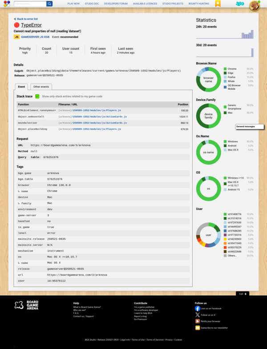Image resolution: width=267 pixels, height=349 pixels.
Task: Open the BGA logo home icon
Action: click(6, 4)
